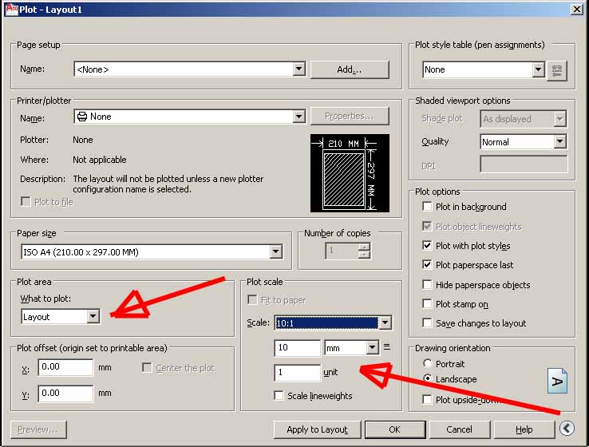Screen dimensions: 589x447
Task: Click the scale unit value field
Action: tap(297, 373)
